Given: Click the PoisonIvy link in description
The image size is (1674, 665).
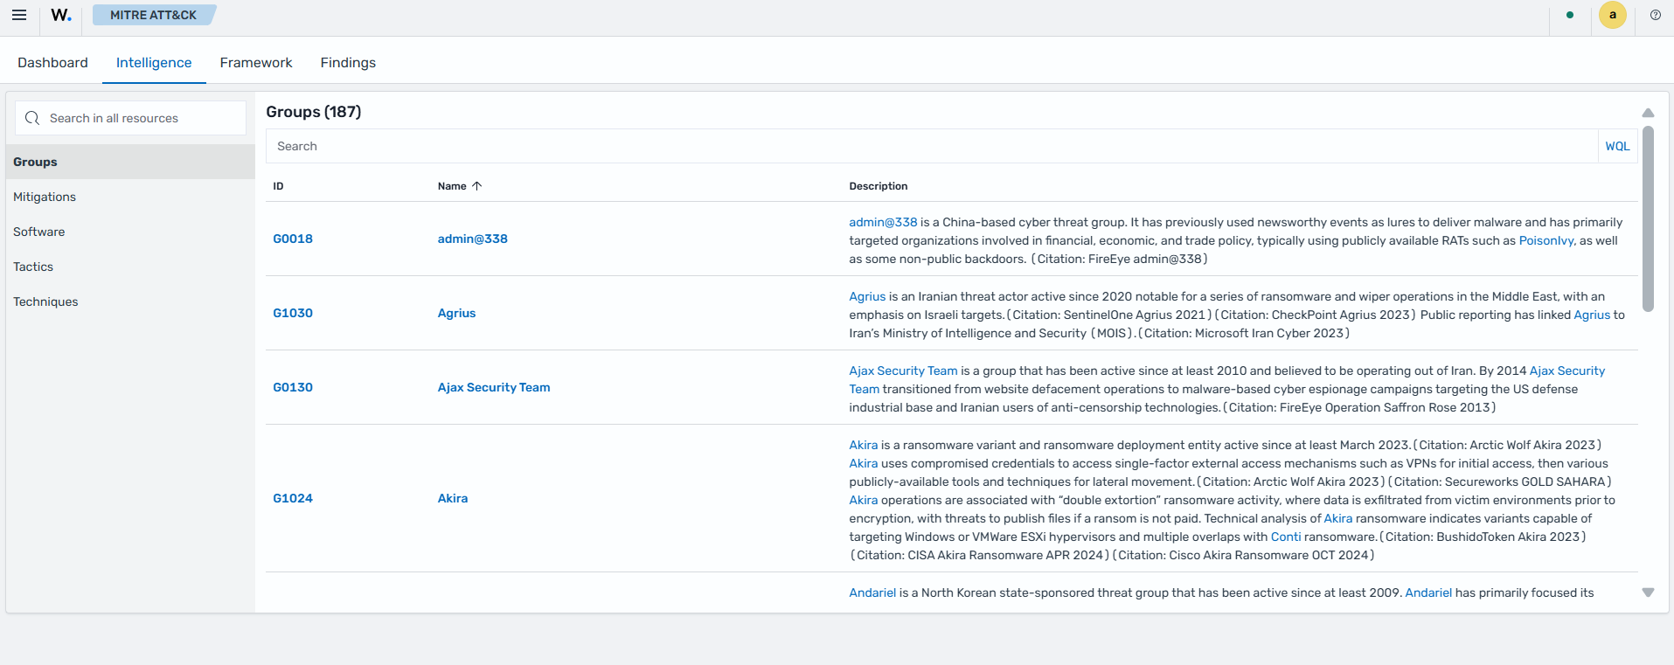Looking at the screenshot, I should [1546, 240].
